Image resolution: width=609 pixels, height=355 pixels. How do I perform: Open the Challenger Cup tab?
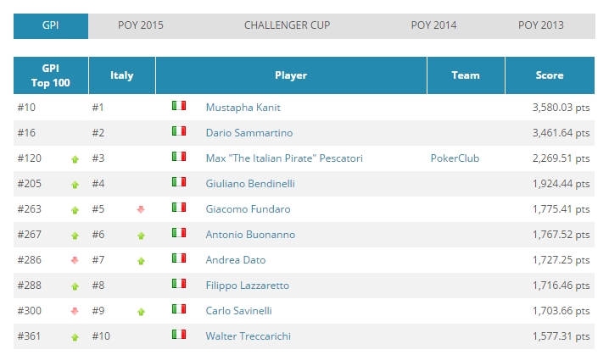[x=287, y=25]
